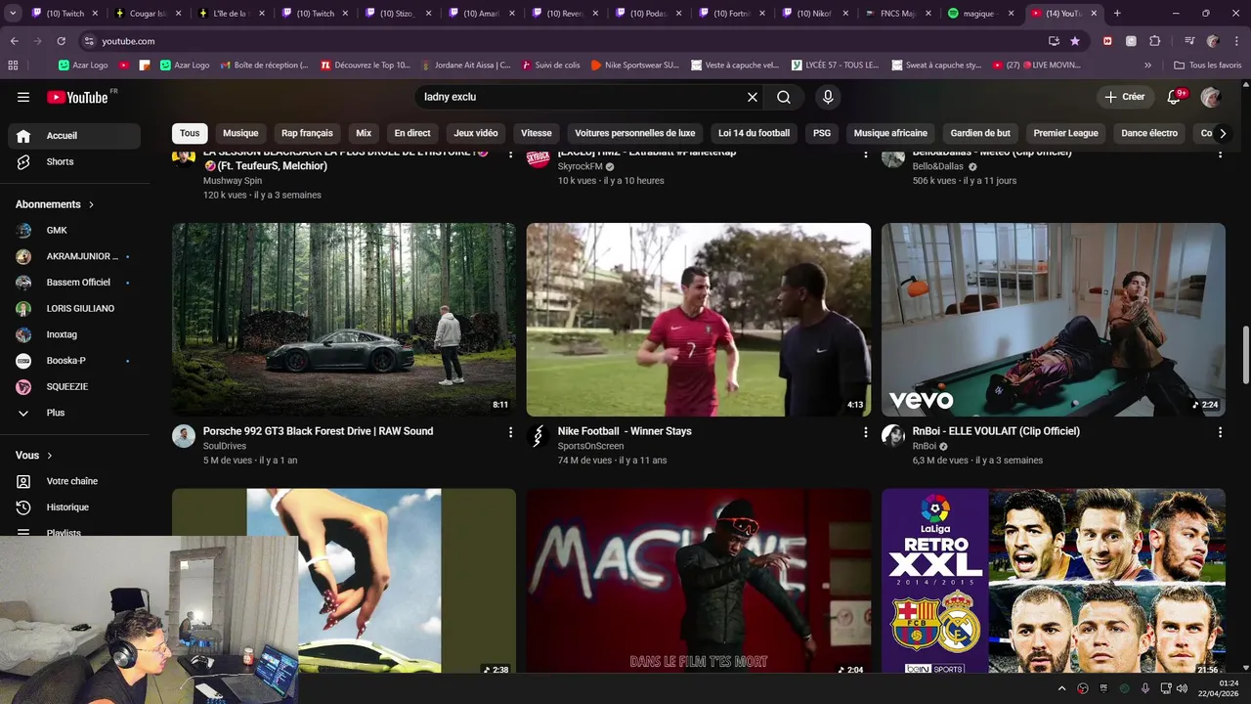The height and width of the screenshot is (704, 1251).
Task: Select the En direct filter chip
Action: (412, 133)
